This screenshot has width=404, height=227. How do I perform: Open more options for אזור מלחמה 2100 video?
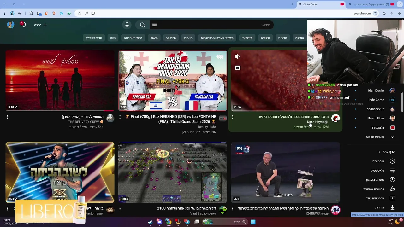[120, 209]
